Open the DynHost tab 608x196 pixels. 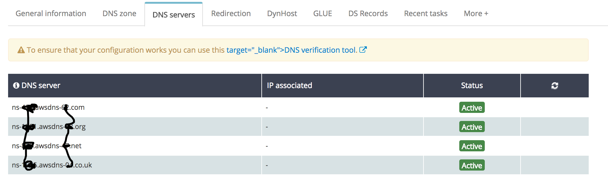(x=282, y=14)
